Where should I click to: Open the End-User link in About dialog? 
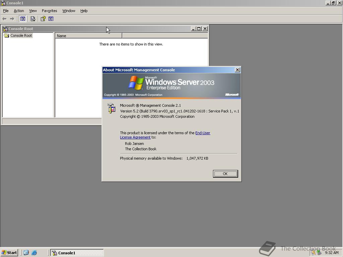pos(203,133)
